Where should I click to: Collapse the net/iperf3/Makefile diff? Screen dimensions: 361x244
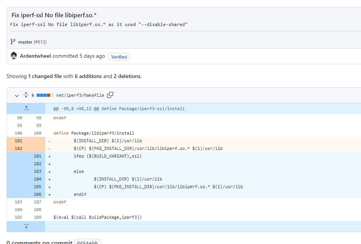16,95
